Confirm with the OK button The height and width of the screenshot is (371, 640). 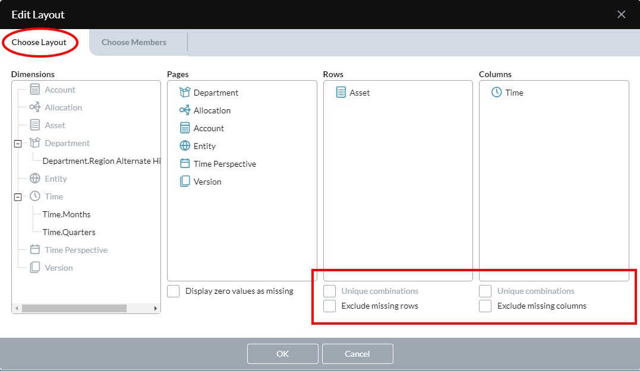tap(282, 353)
